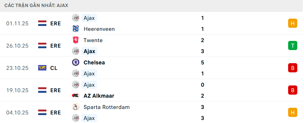
Task: Click the Heerenveen club crest icon
Action: pyautogui.click(x=76, y=29)
